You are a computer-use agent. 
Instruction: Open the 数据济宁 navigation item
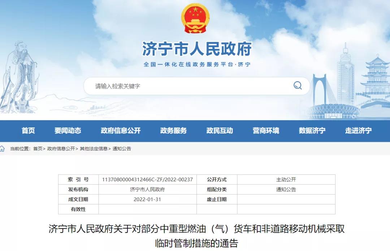pyautogui.click(x=312, y=130)
